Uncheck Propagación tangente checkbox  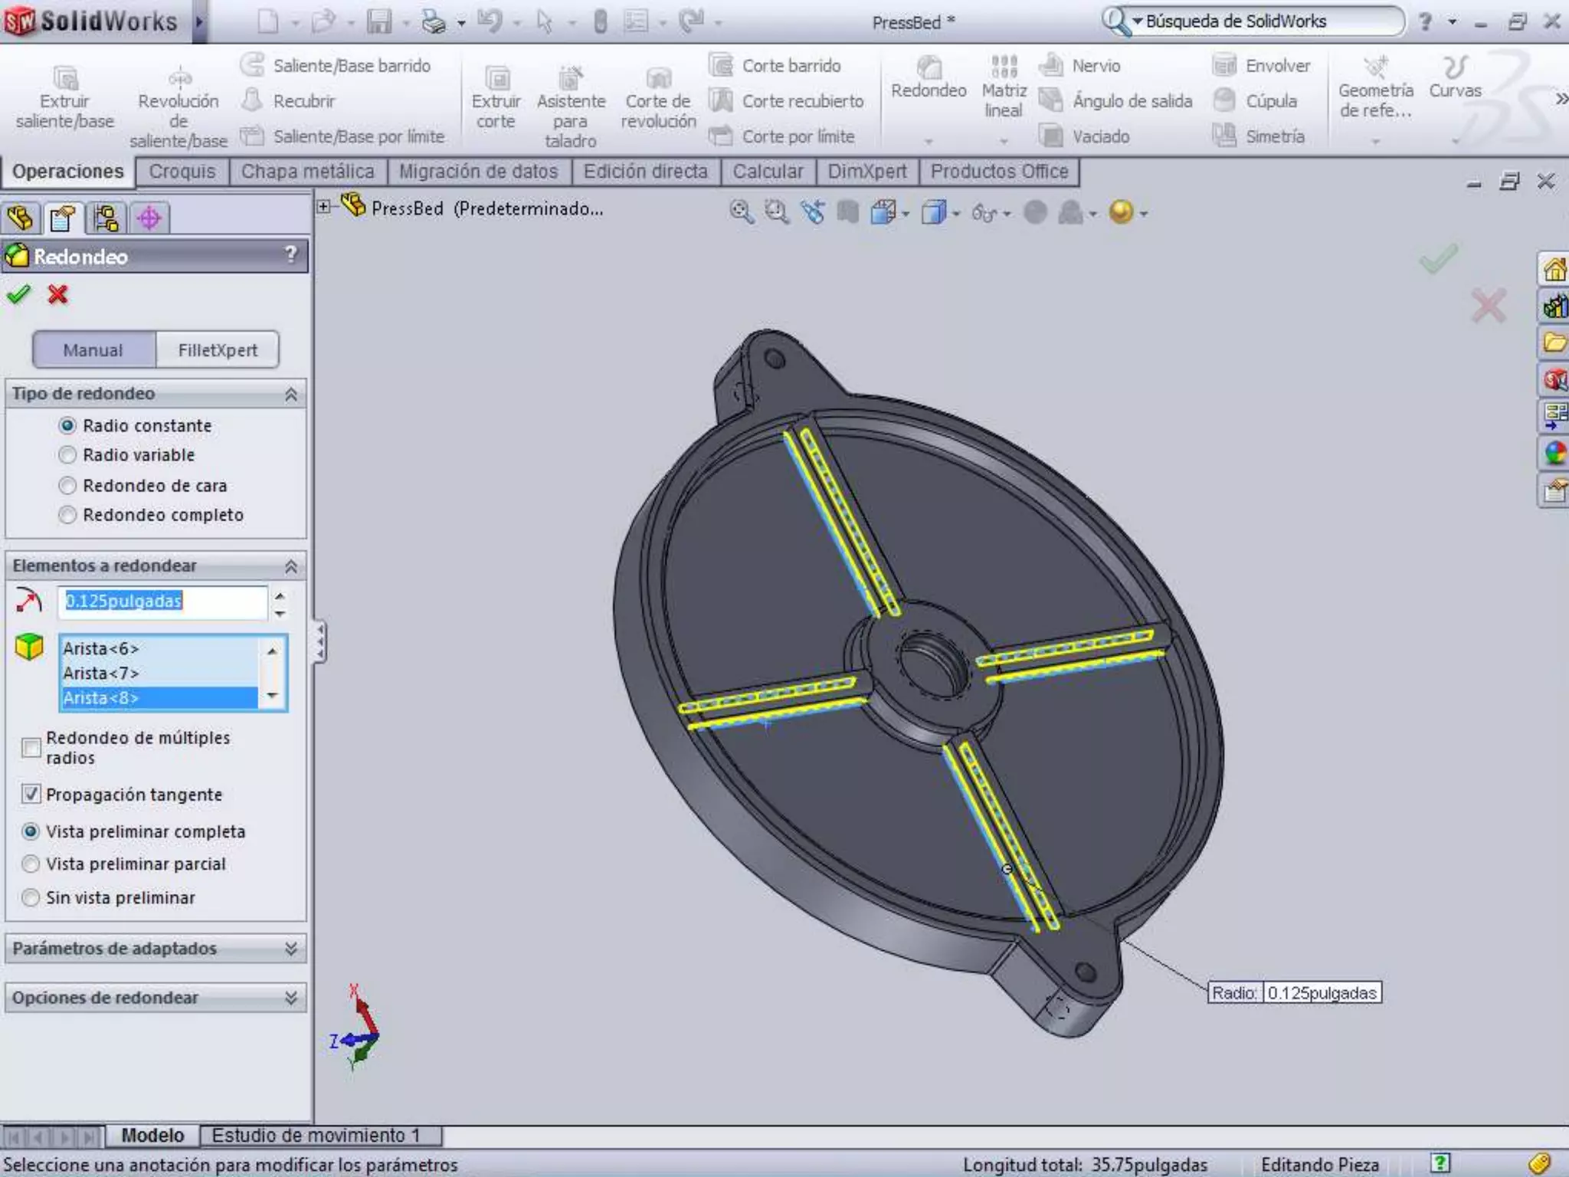pyautogui.click(x=31, y=794)
